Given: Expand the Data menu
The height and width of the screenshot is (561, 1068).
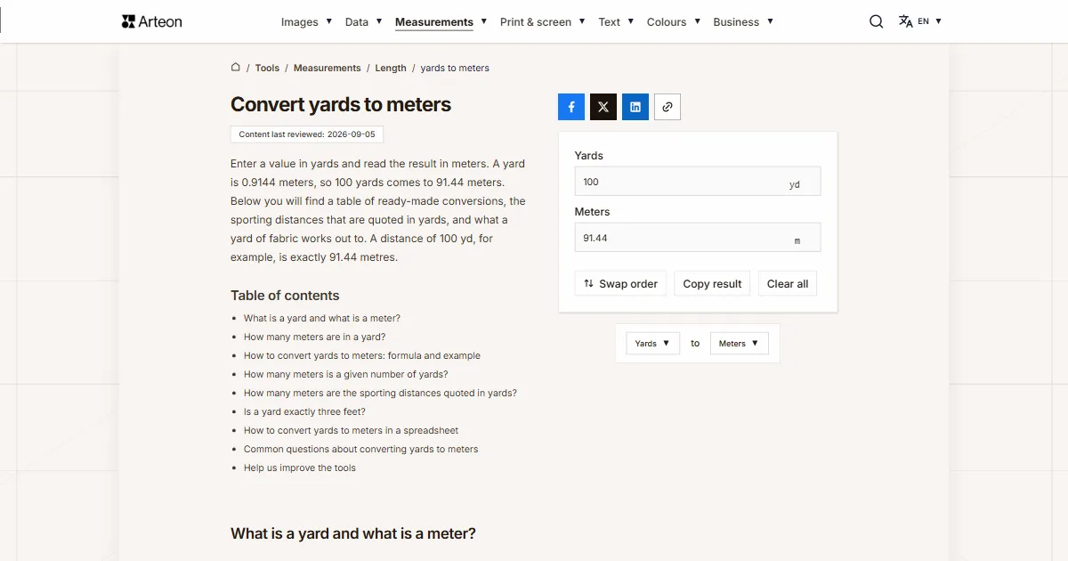Looking at the screenshot, I should coord(363,21).
